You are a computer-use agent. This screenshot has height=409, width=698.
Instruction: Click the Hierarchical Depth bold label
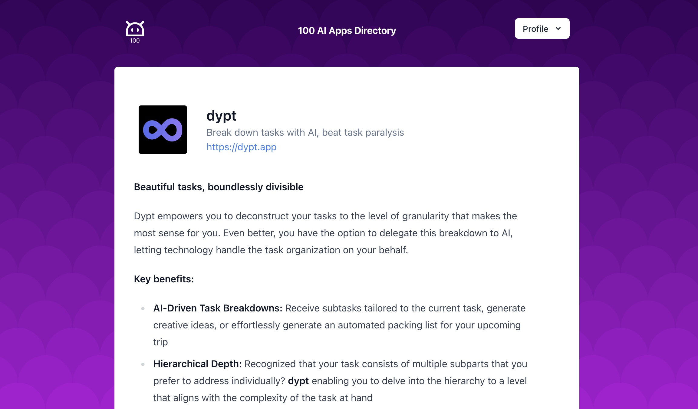pos(197,364)
